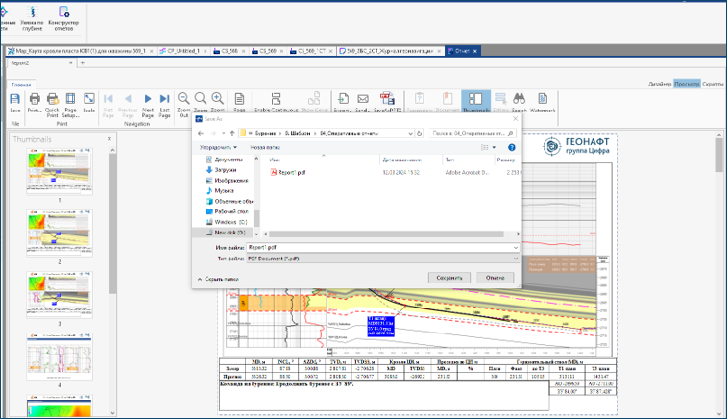Click the file name input field
This screenshot has height=419, width=727.
tap(382, 248)
